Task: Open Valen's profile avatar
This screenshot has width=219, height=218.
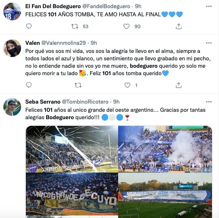Action: pyautogui.click(x=12, y=48)
